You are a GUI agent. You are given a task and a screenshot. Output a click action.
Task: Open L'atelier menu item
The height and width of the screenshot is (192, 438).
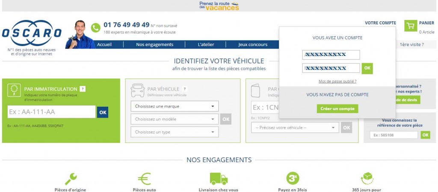[206, 44]
